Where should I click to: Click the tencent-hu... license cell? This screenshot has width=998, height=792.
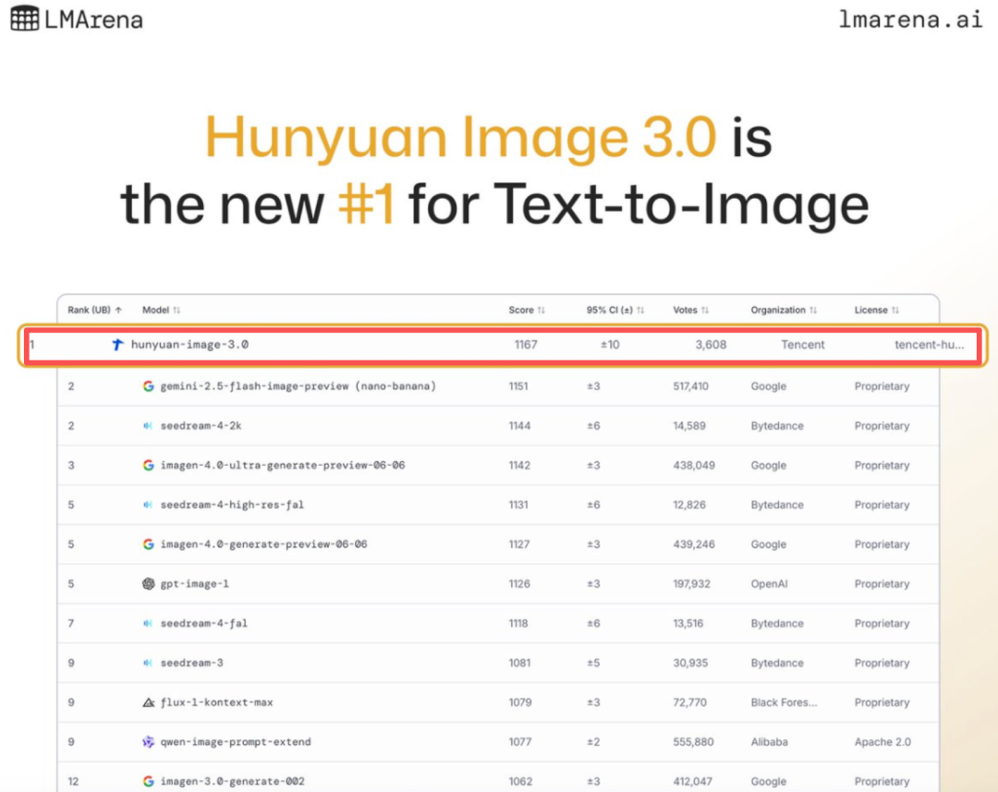930,345
